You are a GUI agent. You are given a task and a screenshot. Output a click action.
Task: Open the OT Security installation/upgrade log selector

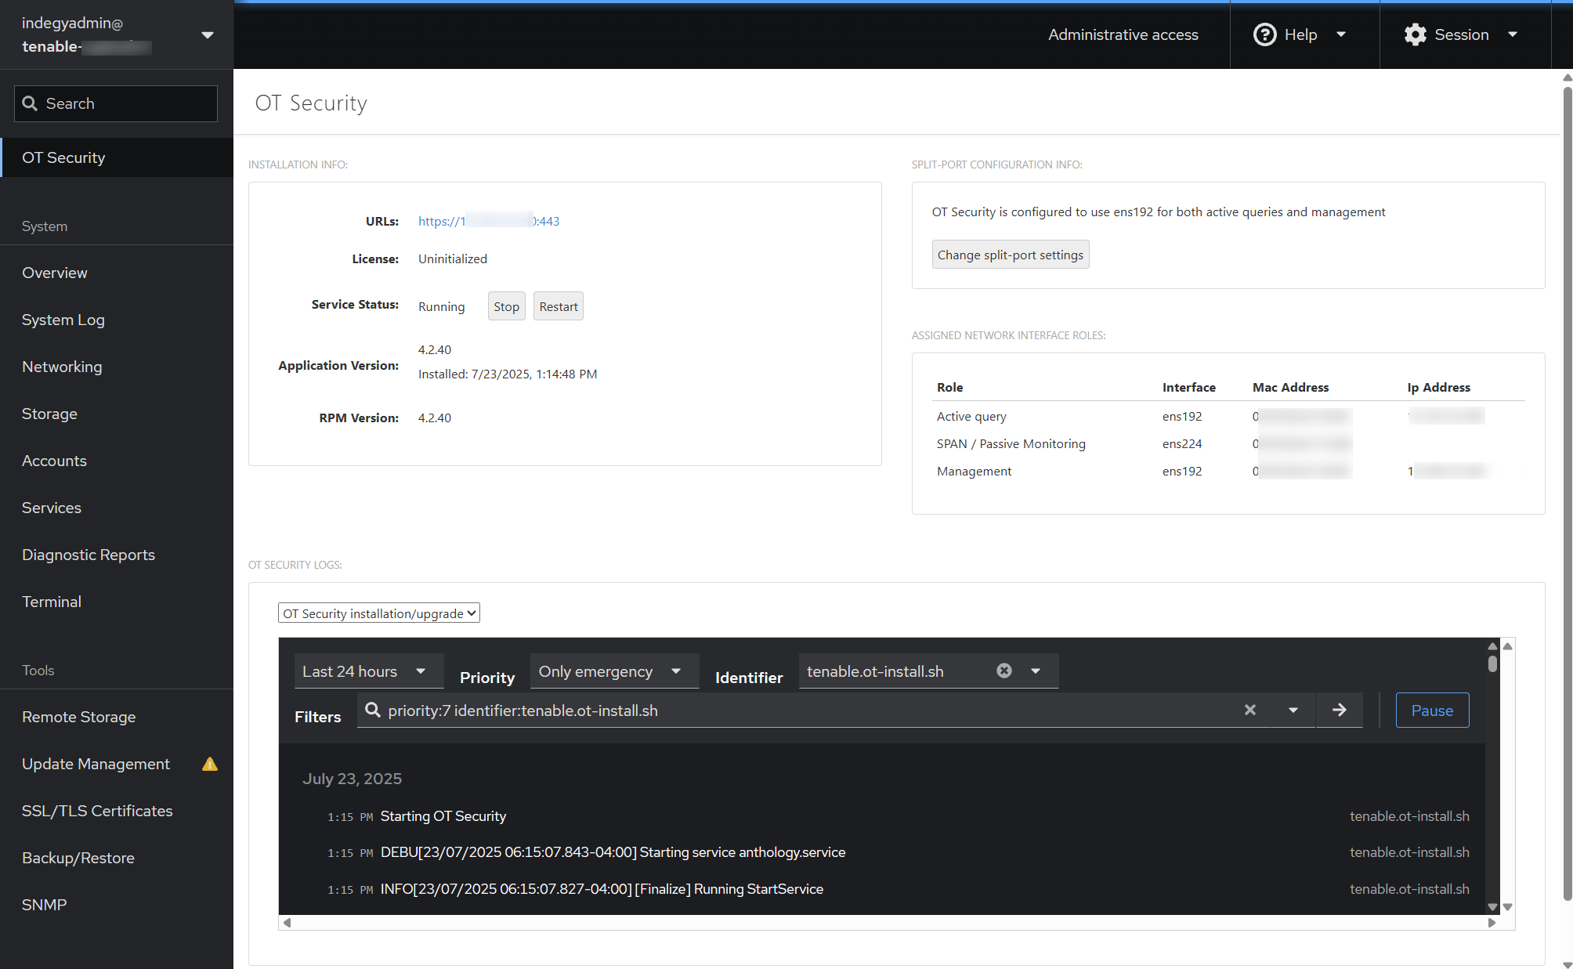point(379,613)
